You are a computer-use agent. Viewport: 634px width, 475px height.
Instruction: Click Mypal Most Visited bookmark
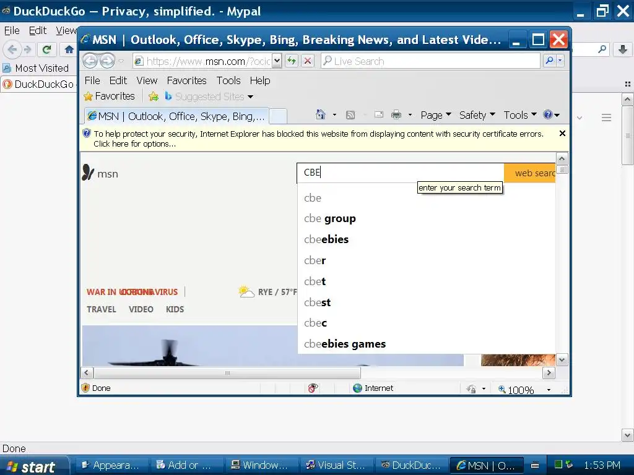point(35,68)
